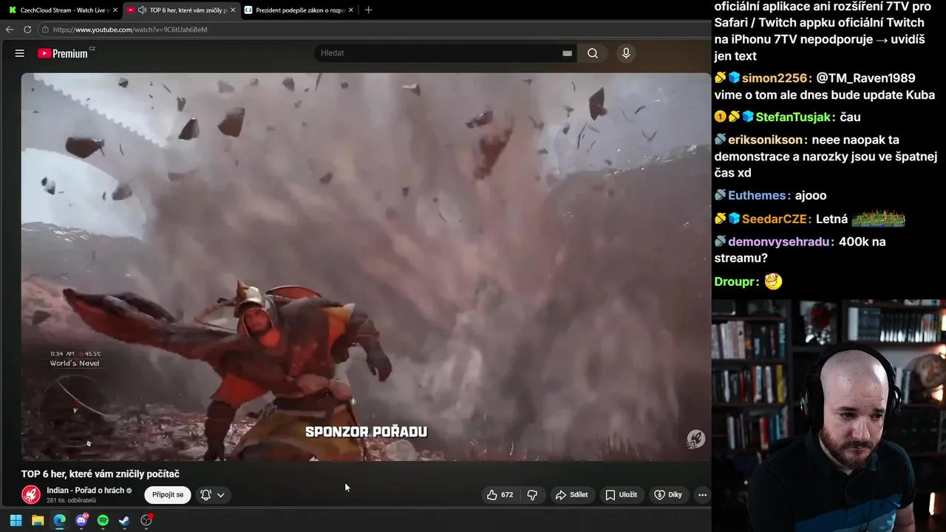The image size is (946, 532).
Task: Open Indian - Pořad o hrách channel link
Action: pos(86,491)
